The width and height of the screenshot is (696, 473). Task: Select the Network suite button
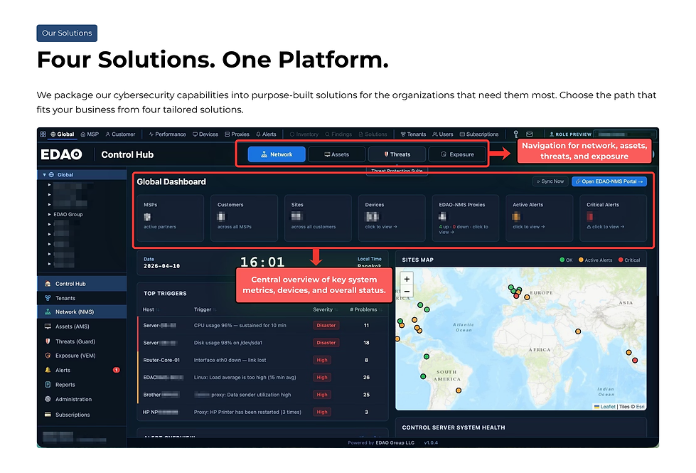(277, 154)
